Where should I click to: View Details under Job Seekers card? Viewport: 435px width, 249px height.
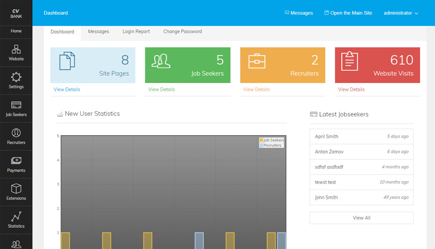click(x=161, y=89)
